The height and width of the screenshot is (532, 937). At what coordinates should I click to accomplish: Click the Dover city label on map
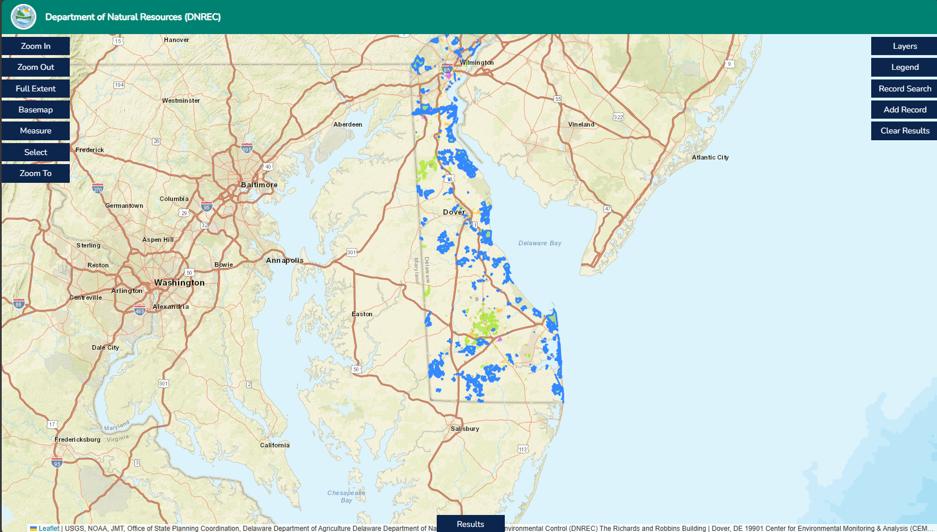tap(454, 212)
